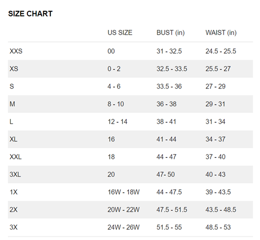This screenshot has width=260, height=240.
Task: Click the 2X size row label
Action: (x=14, y=210)
